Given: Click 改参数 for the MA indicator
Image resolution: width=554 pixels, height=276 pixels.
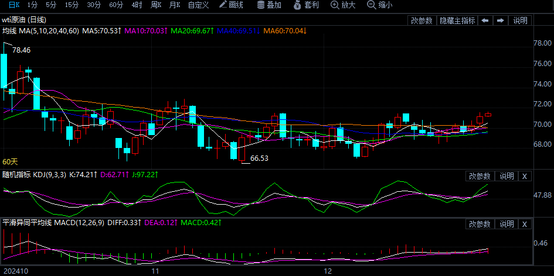Looking at the screenshot, I should pos(422,20).
